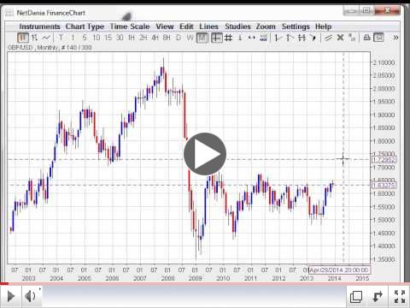This screenshot has height=308, width=410.
Task: Select the 1H time scale
Action: pyautogui.click(x=132, y=38)
